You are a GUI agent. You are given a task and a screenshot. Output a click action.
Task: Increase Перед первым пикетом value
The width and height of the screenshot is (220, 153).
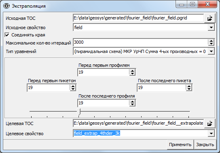pyautogui.click(x=73, y=86)
